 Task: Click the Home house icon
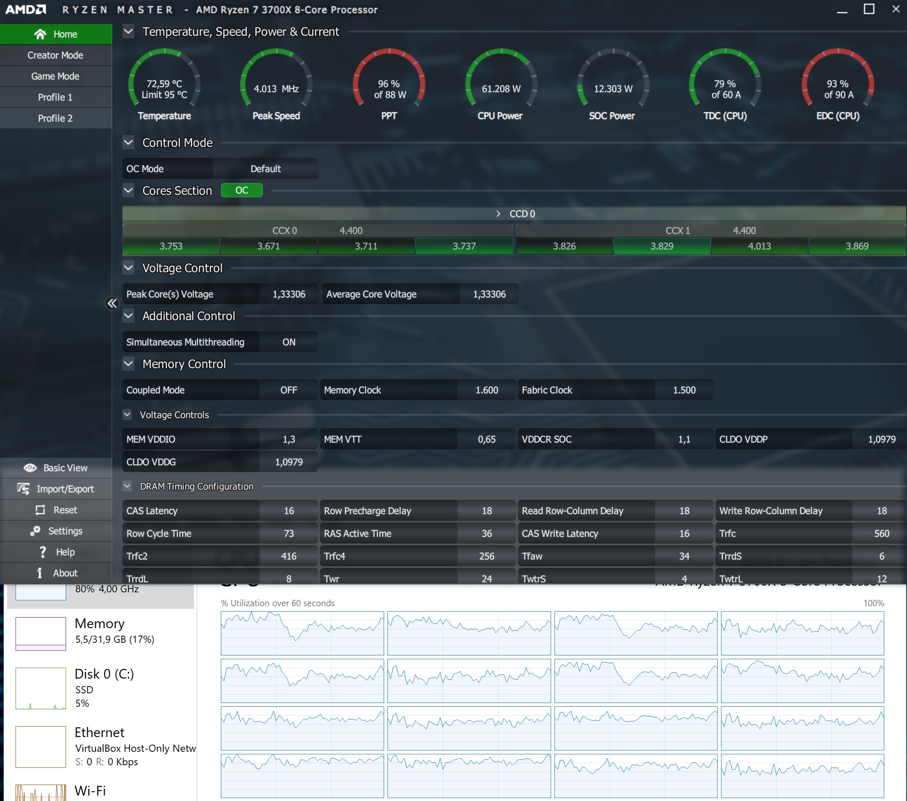coord(40,34)
